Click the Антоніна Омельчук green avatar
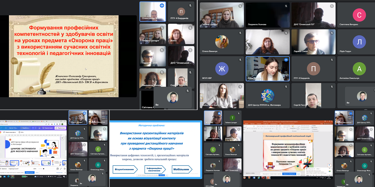 pos(359,69)
